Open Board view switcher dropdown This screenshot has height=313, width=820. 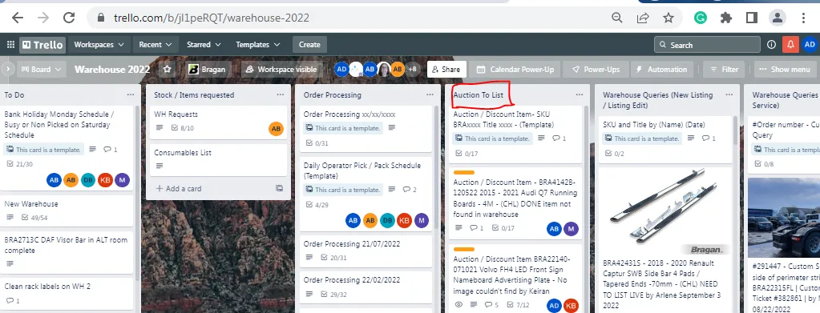42,69
